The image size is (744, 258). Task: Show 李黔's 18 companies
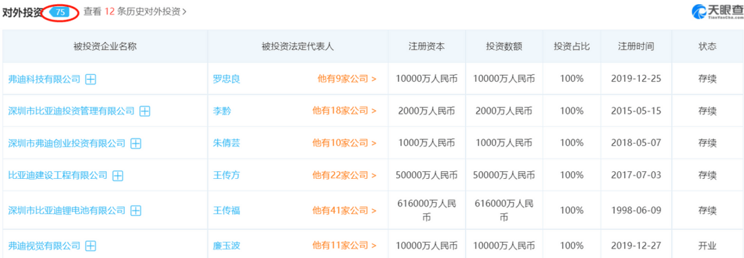pyautogui.click(x=344, y=111)
